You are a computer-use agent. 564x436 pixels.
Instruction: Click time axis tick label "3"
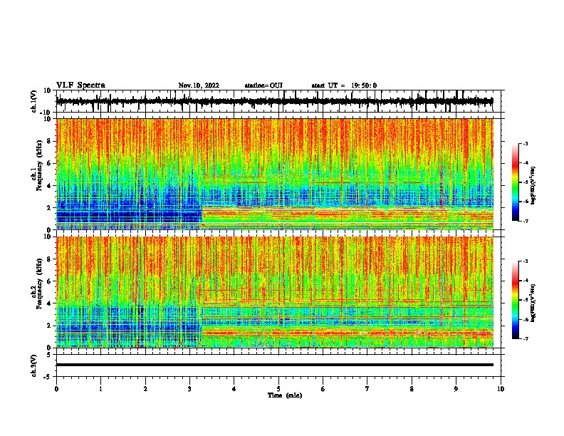click(x=189, y=389)
